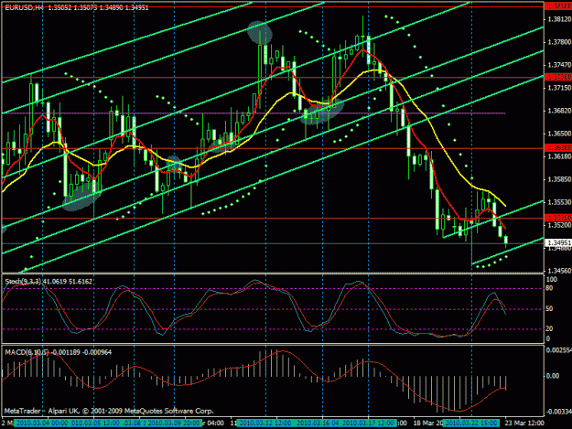Select the Stochastic scale value 50
572x429 pixels.
549,309
